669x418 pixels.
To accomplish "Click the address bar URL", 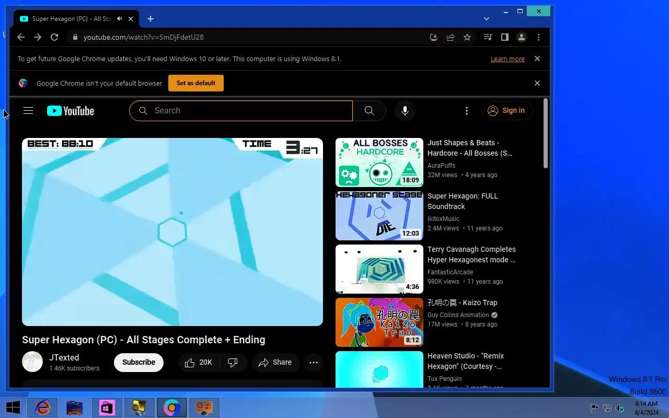I will 144,37.
